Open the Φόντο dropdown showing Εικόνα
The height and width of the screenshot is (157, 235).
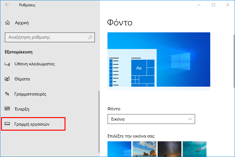click(x=151, y=119)
